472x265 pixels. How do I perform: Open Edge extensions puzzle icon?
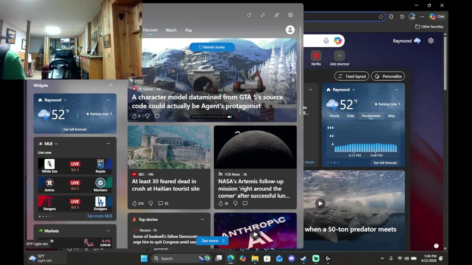tap(391, 17)
